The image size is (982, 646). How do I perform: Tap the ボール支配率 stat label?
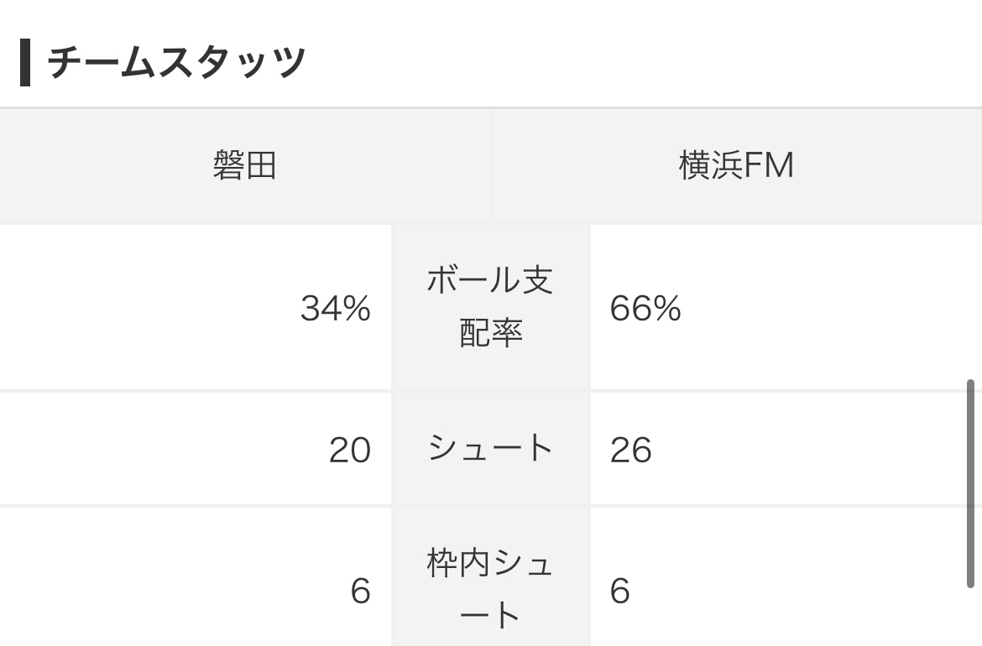click(491, 307)
